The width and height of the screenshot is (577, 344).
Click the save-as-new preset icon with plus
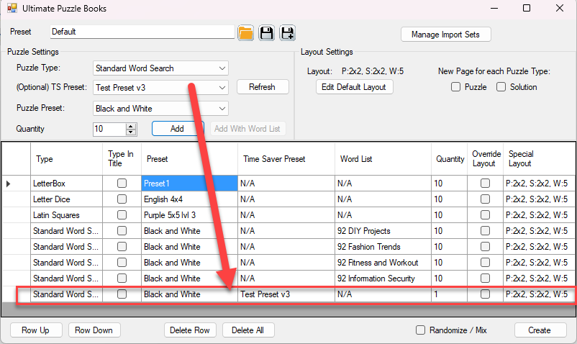point(287,32)
